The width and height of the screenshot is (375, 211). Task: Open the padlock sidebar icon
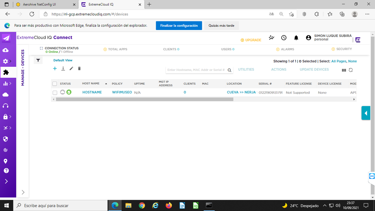(x=5, y=116)
